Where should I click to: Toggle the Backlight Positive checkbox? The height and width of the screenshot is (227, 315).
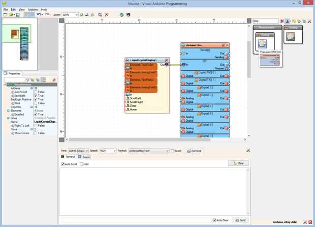pos(36,99)
